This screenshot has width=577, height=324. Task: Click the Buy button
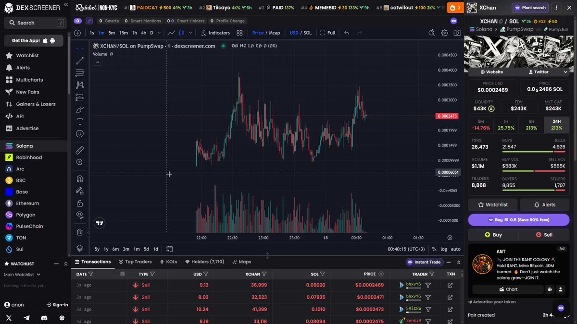tap(493, 235)
